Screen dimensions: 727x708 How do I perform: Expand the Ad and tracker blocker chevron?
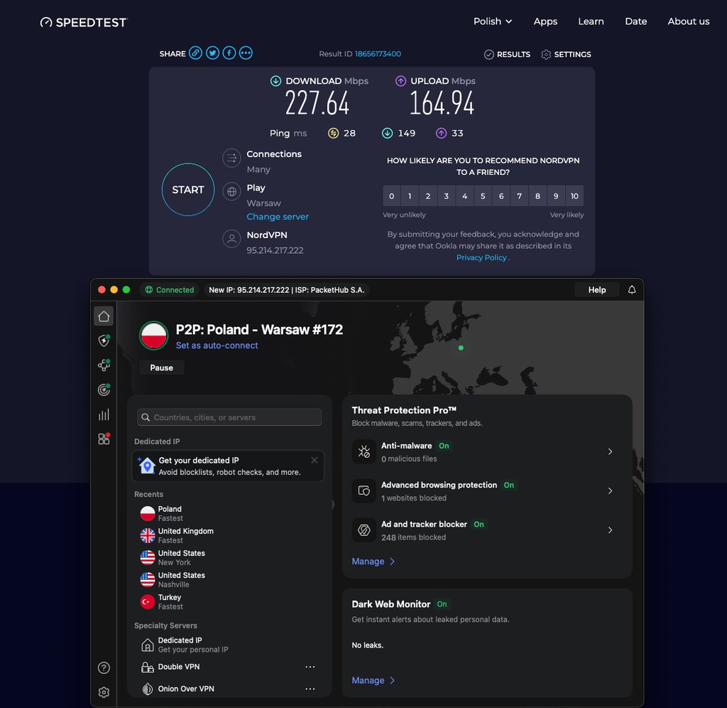click(610, 530)
